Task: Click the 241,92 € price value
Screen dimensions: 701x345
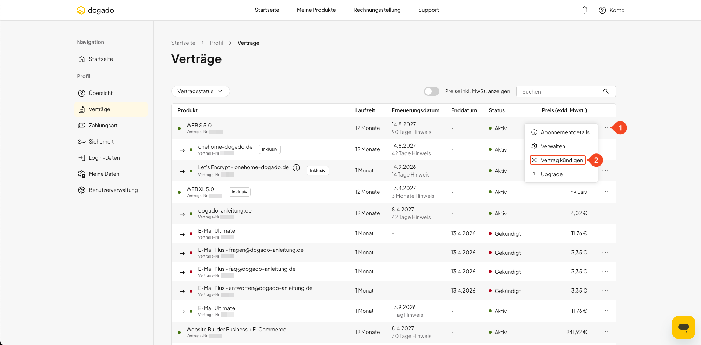Action: click(x=577, y=332)
